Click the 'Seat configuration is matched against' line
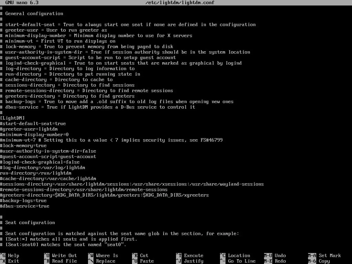Screen dimensions: 352x264 click(x=120, y=234)
